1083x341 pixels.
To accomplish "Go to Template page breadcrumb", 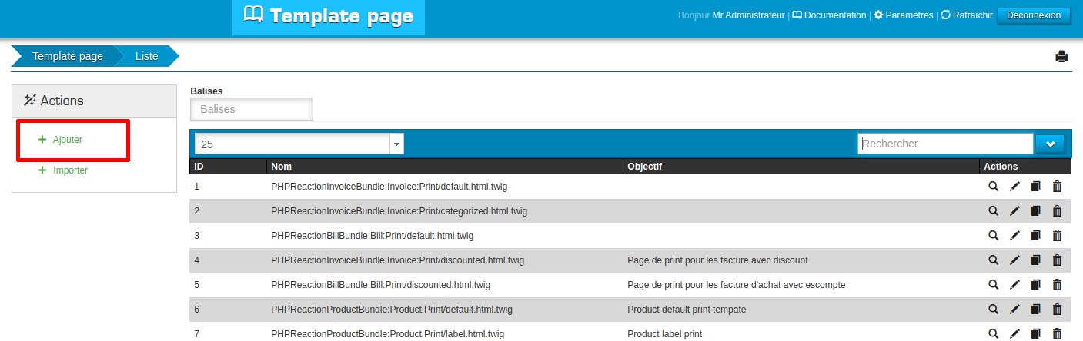I will coord(67,56).
